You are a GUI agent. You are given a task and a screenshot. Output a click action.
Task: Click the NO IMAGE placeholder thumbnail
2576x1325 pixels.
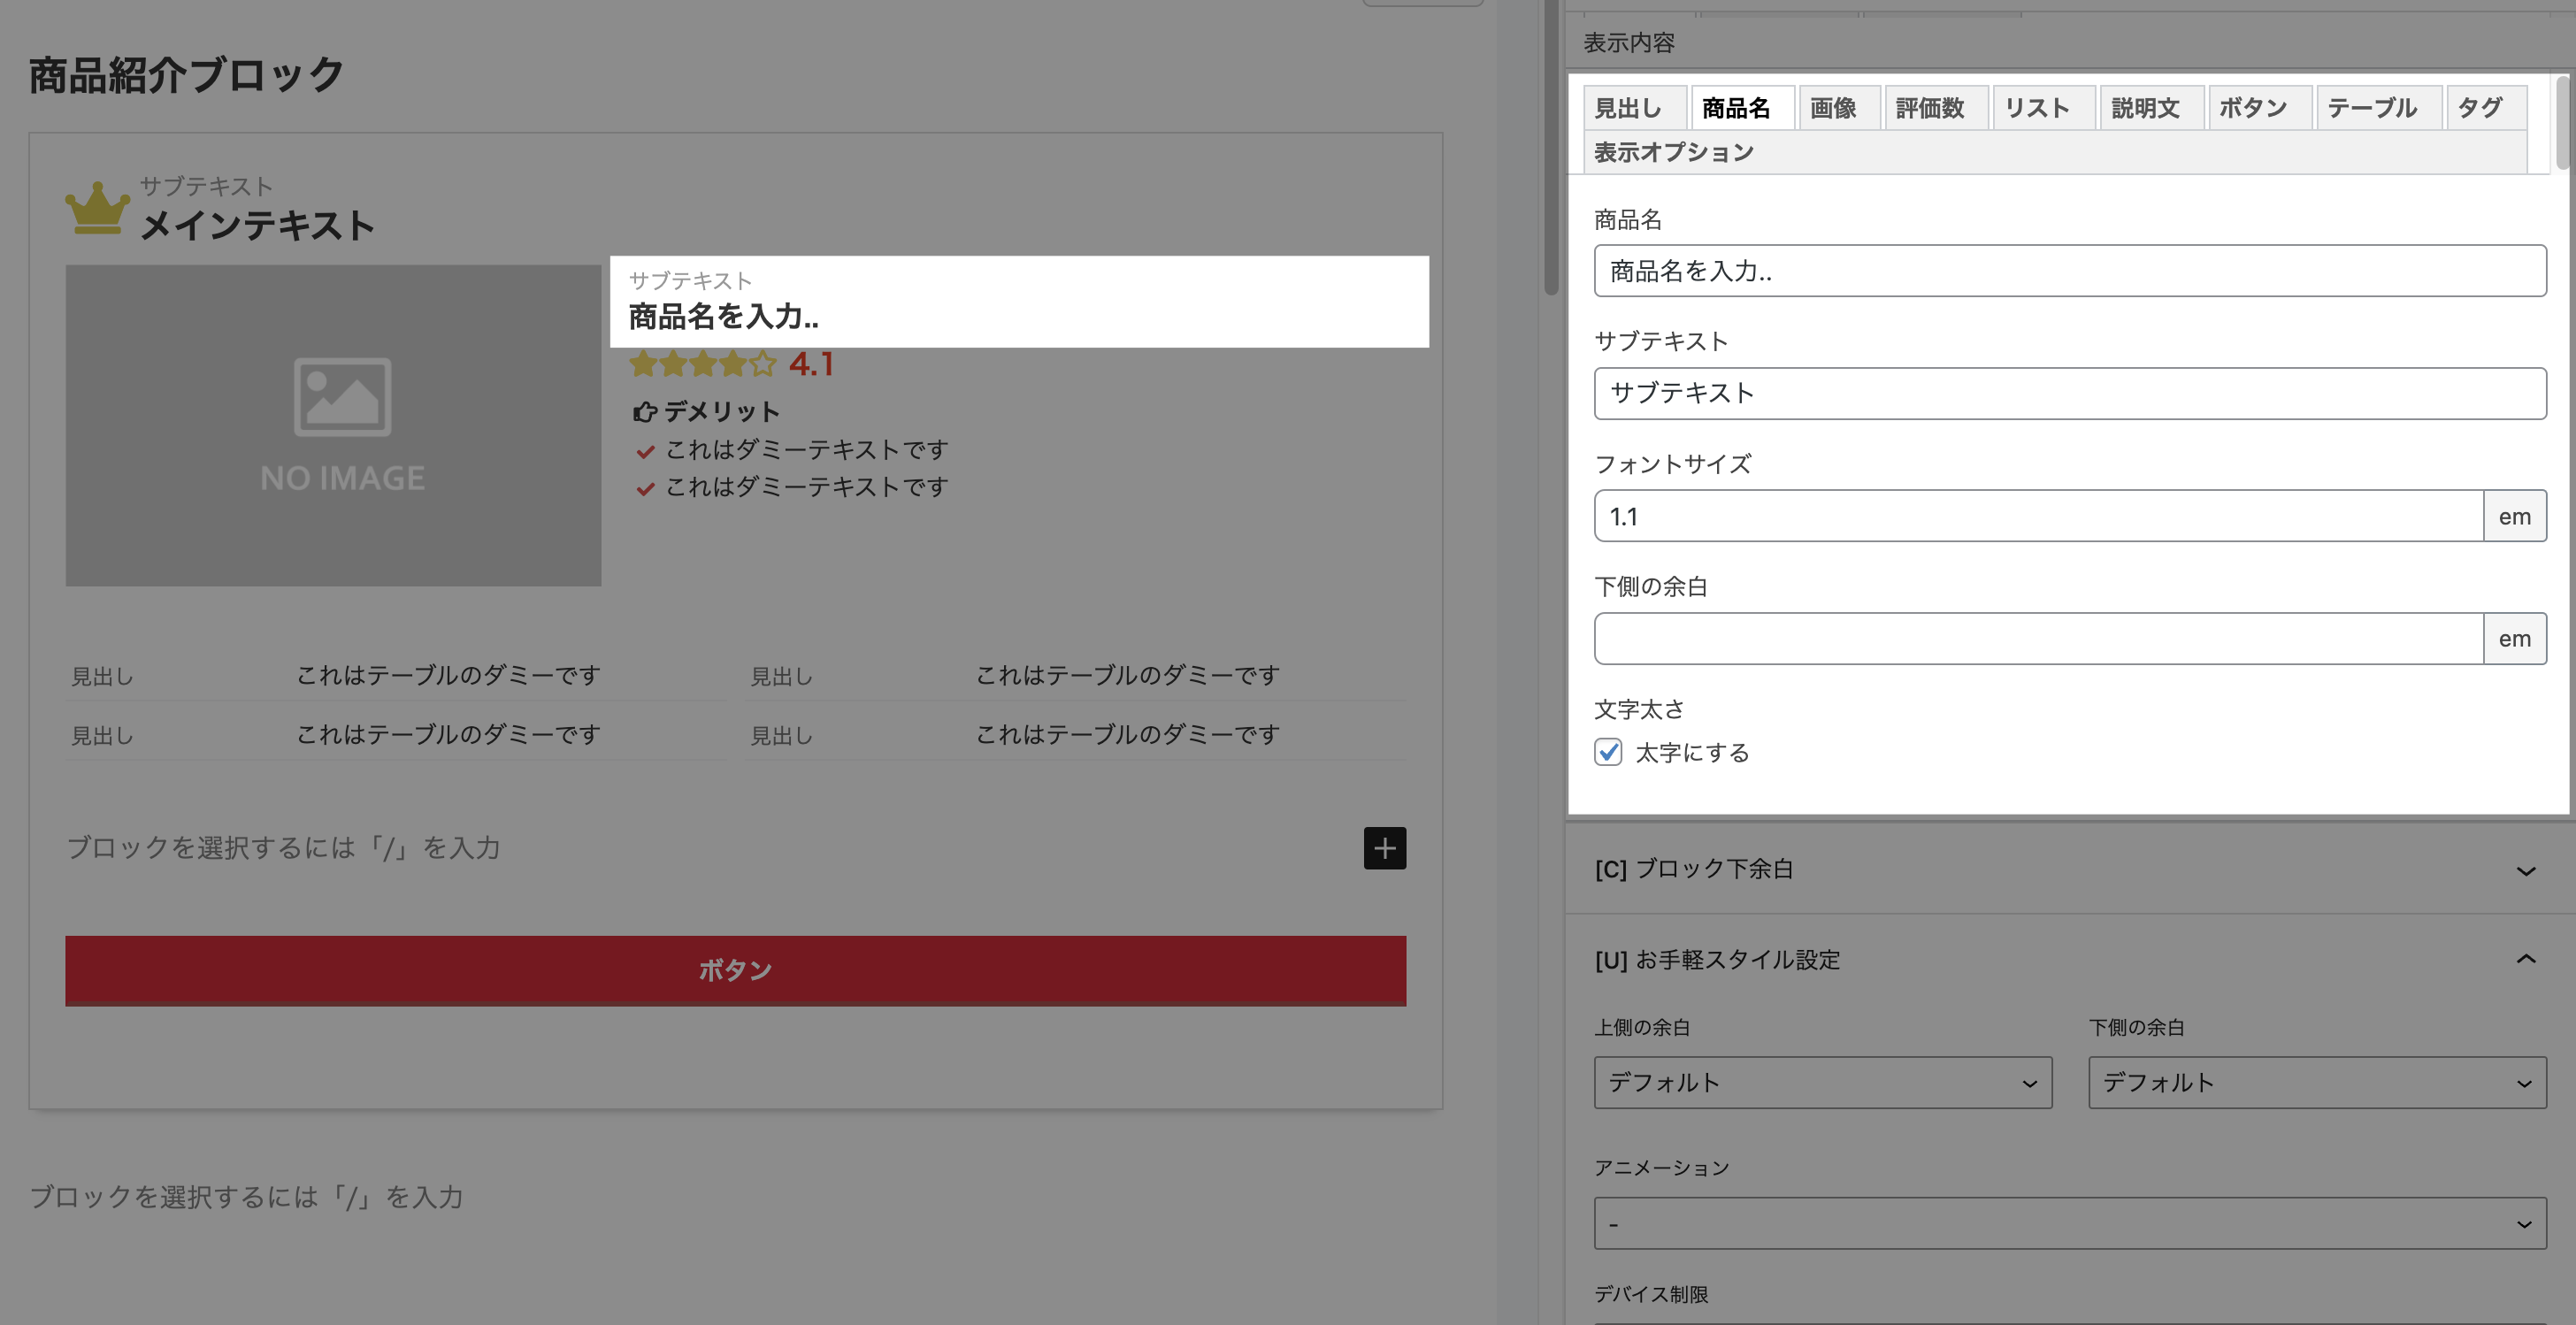[x=333, y=425]
